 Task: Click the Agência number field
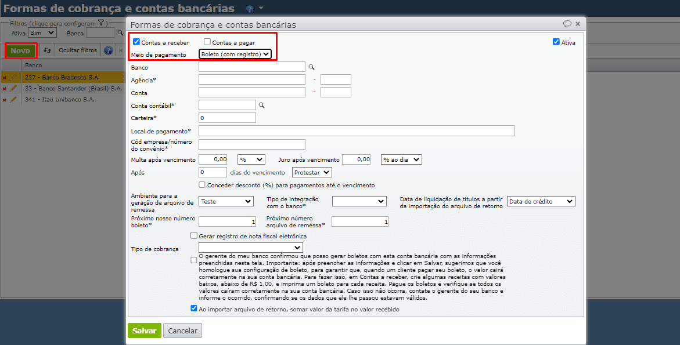tap(252, 79)
